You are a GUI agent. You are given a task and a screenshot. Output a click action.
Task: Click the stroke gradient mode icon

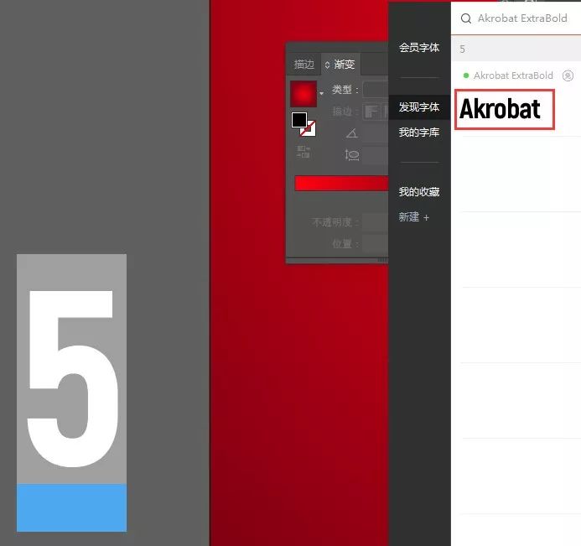coord(369,112)
